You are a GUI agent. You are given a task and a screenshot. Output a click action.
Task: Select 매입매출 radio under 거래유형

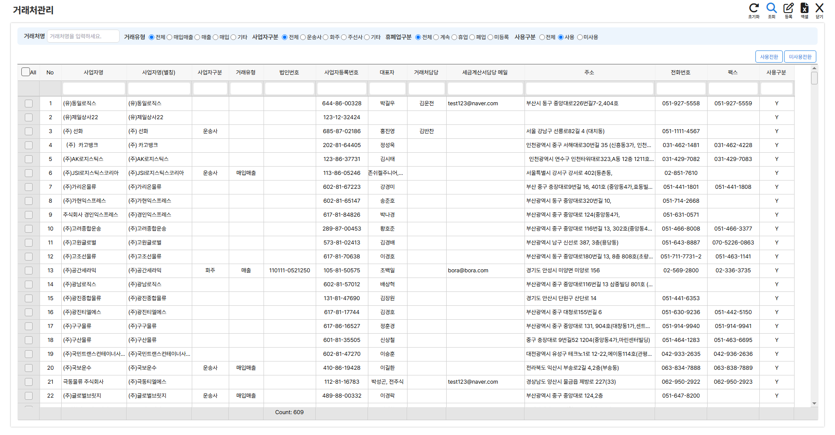click(170, 37)
